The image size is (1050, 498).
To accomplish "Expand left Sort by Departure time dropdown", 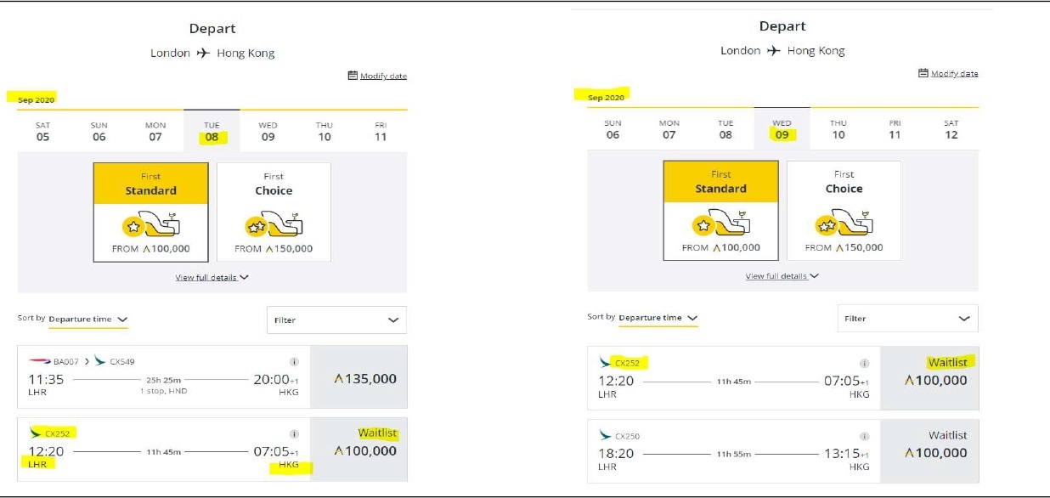I will pos(88,320).
